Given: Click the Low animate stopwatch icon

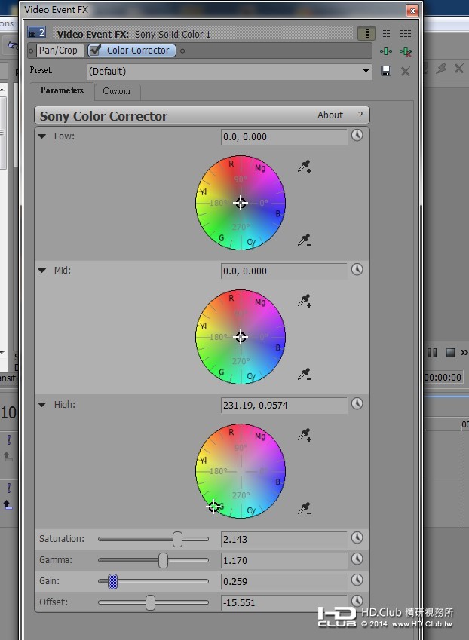Looking at the screenshot, I should [357, 136].
